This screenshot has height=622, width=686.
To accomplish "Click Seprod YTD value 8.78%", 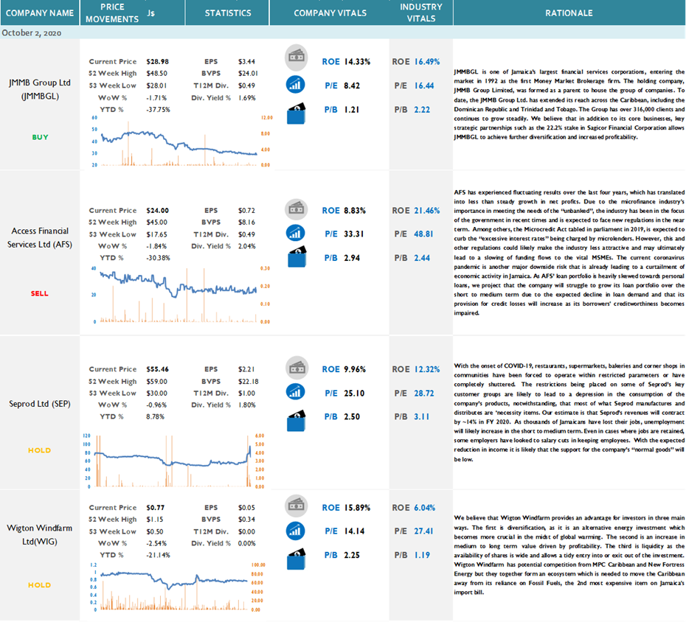I will 156,416.
